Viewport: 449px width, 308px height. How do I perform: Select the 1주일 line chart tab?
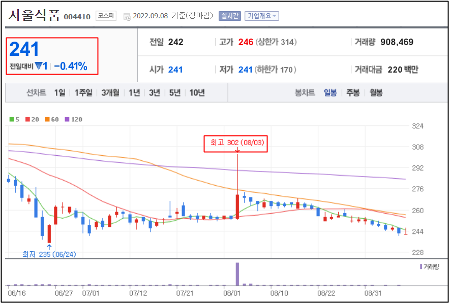pos(83,92)
